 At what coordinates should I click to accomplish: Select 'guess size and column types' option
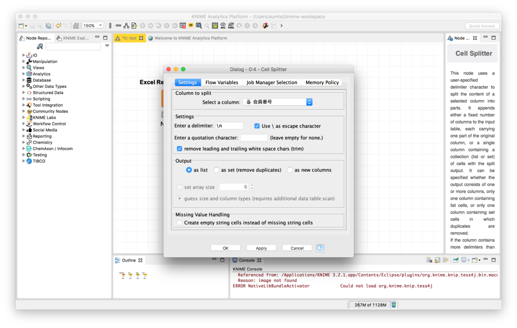[x=179, y=199]
